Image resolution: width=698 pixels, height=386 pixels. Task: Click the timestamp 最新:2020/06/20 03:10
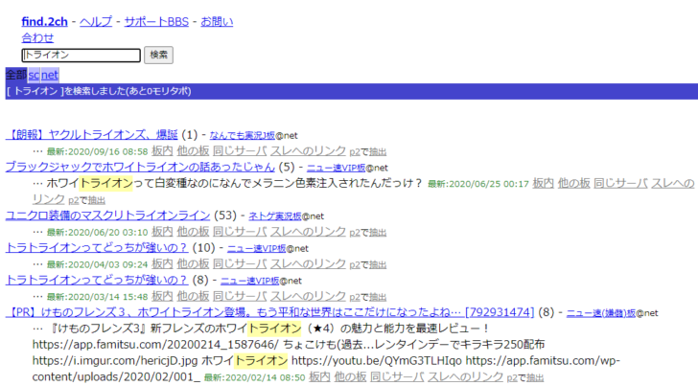pos(97,232)
